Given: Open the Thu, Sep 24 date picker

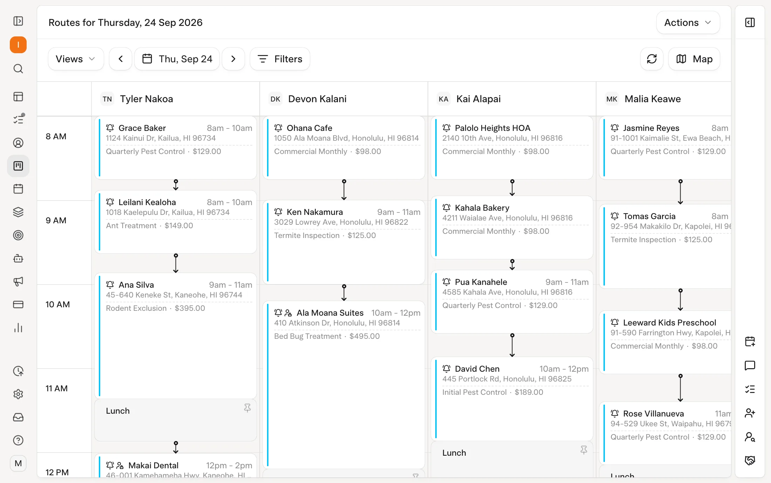Looking at the screenshot, I should pyautogui.click(x=177, y=59).
